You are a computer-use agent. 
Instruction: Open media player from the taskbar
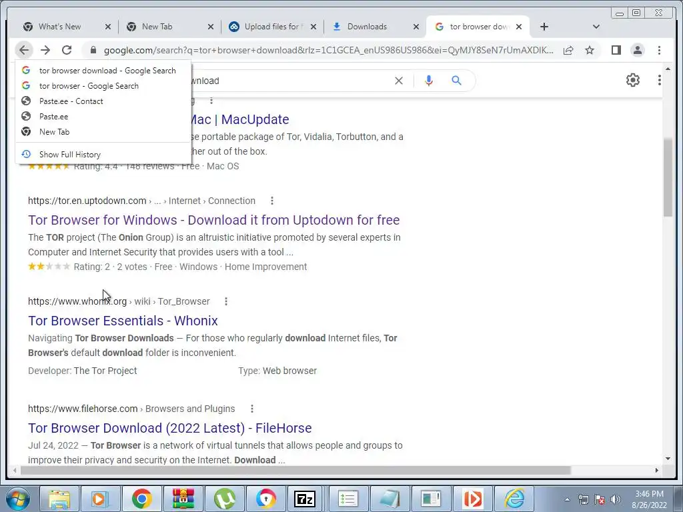100,499
